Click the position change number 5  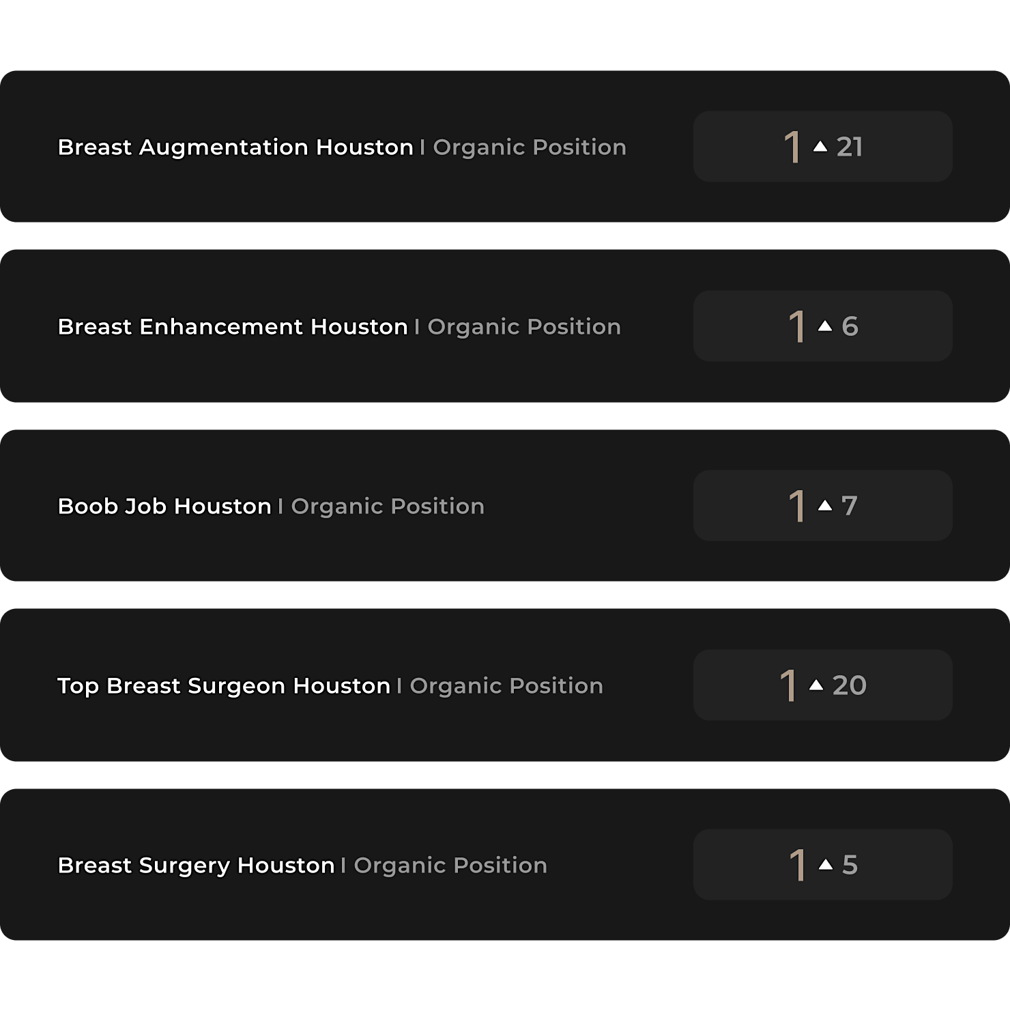[850, 865]
